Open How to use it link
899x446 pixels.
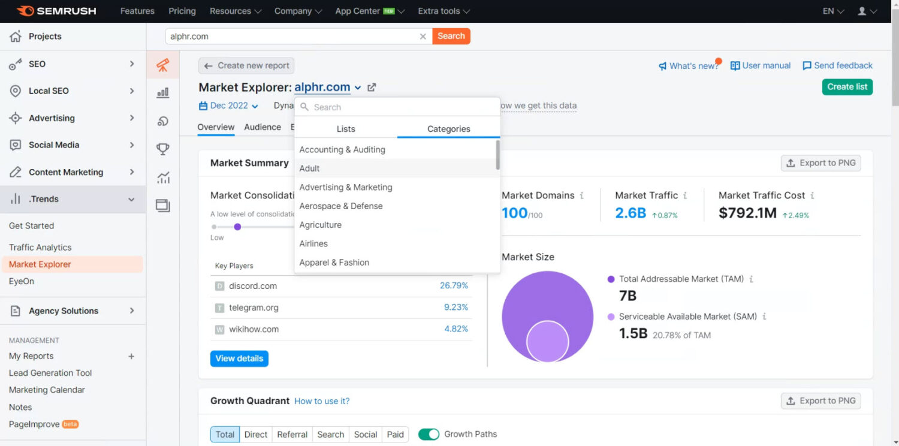(322, 401)
